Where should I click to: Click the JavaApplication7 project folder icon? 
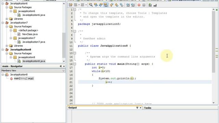7,23
